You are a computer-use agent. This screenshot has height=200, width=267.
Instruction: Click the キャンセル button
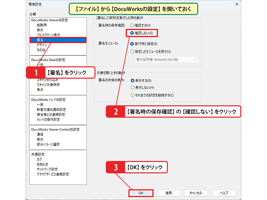[x=196, y=193]
